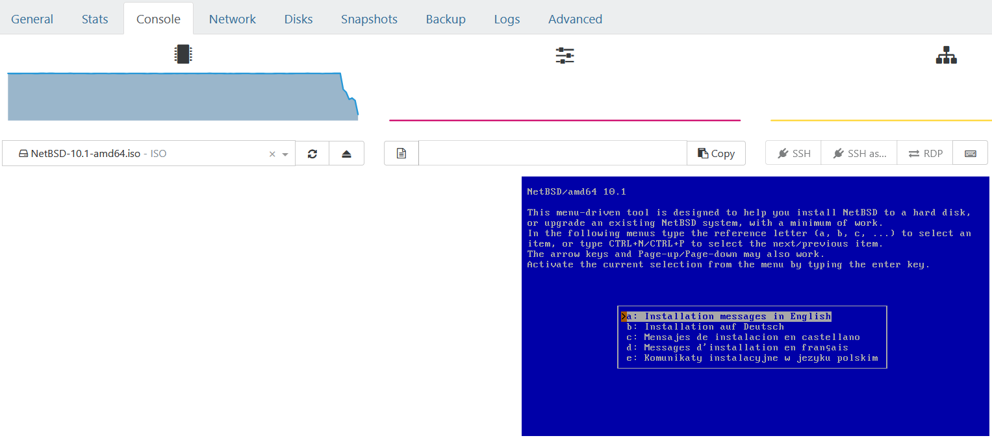
Task: Connect using the SSH button
Action: point(793,154)
